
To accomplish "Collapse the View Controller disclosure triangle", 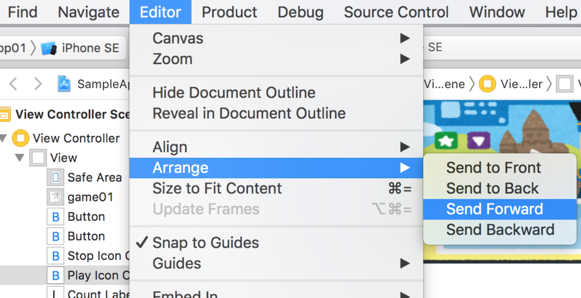I will [5, 138].
